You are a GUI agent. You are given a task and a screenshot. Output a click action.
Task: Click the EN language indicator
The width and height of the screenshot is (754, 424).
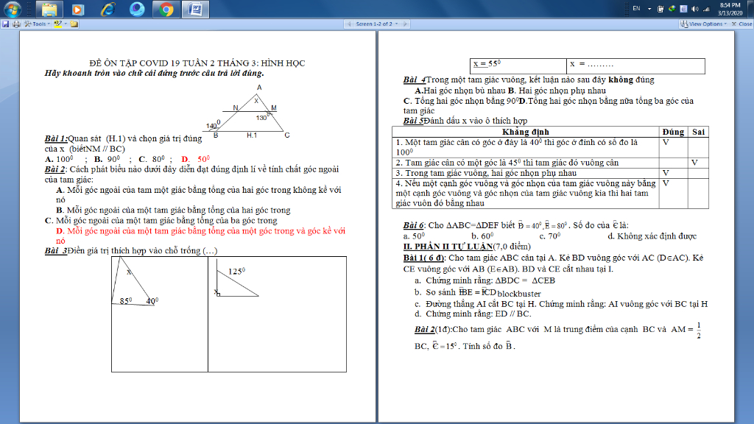point(636,9)
